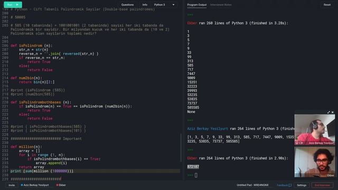Screen dimensions: 338x190
Task: Select Aziz Berkay Yesilyurt's video thumbnail
Action: [315, 129]
